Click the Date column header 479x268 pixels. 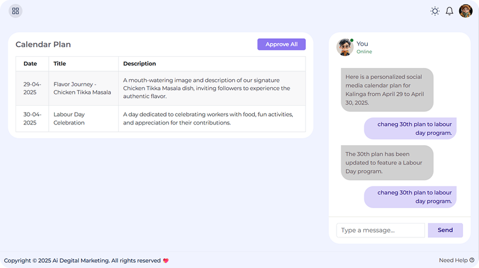click(x=31, y=64)
